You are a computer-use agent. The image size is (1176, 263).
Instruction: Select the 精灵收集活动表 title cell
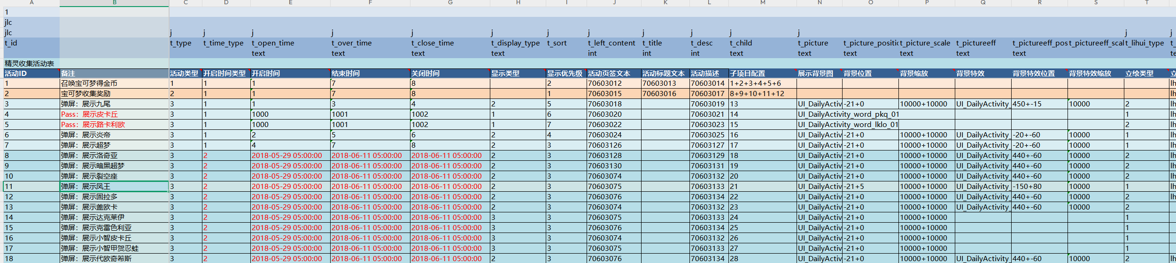31,63
